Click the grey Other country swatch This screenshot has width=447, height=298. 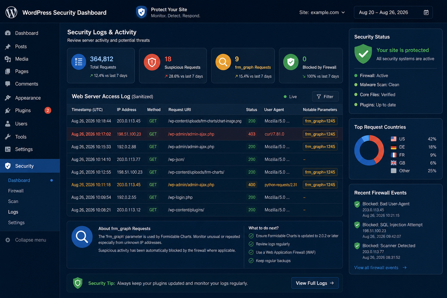pos(393,171)
